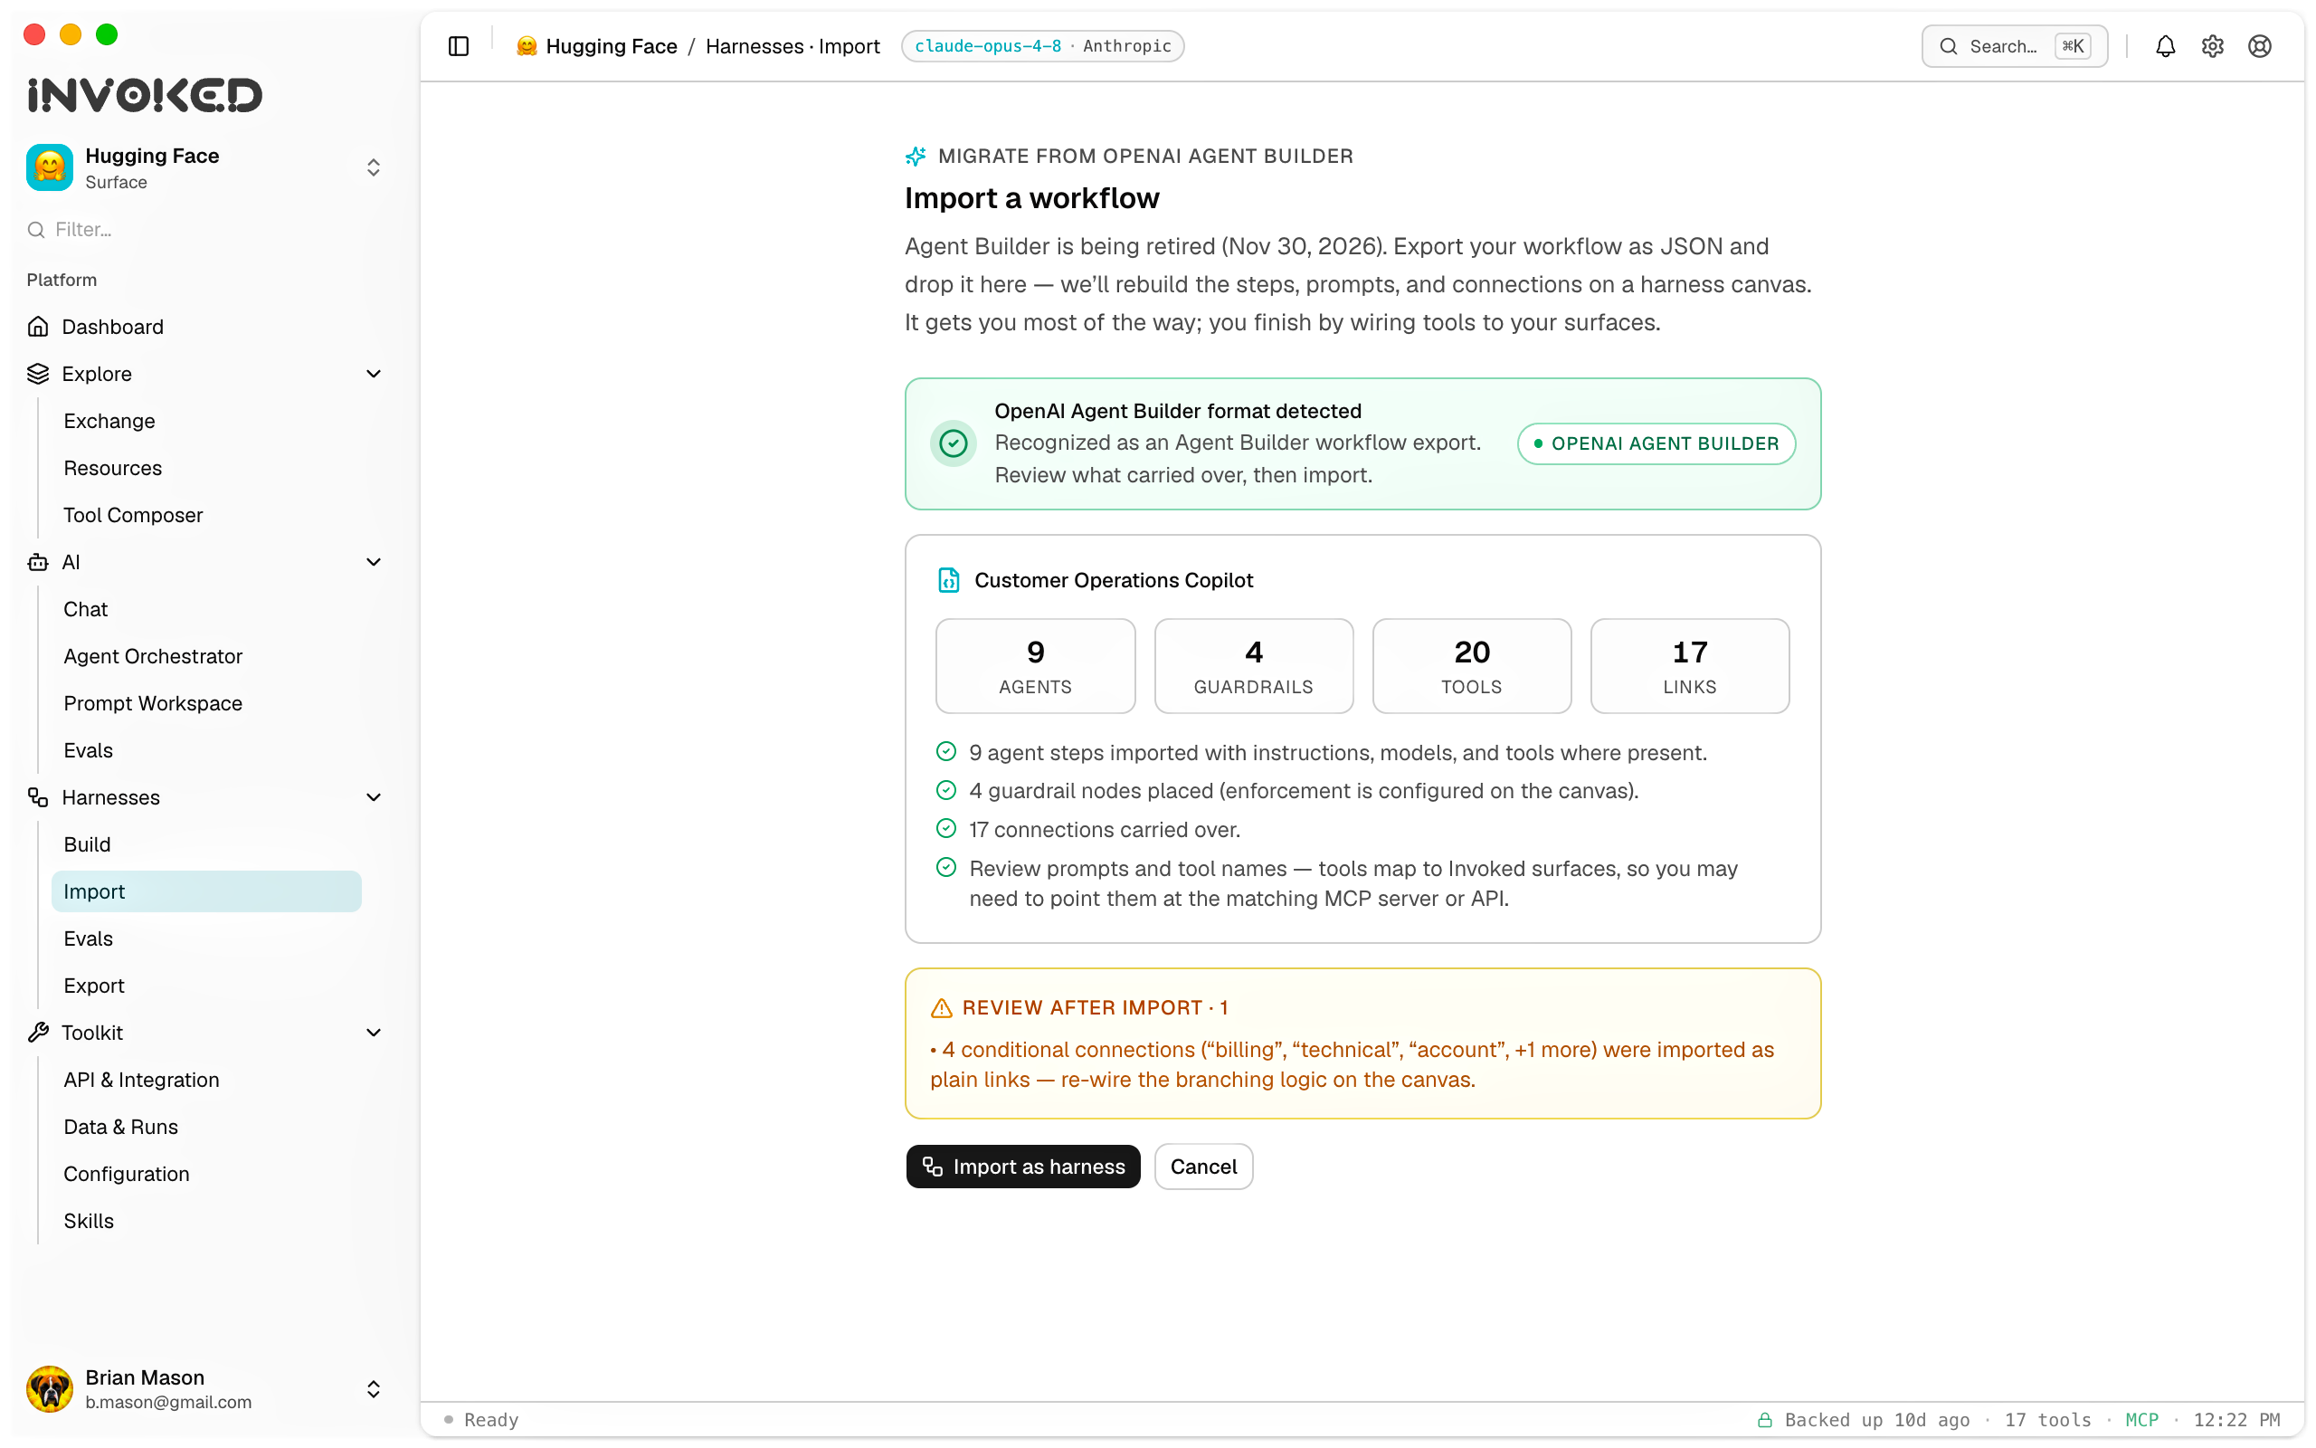2316x1448 pixels.
Task: Click the Explore layers icon
Action: 37,374
